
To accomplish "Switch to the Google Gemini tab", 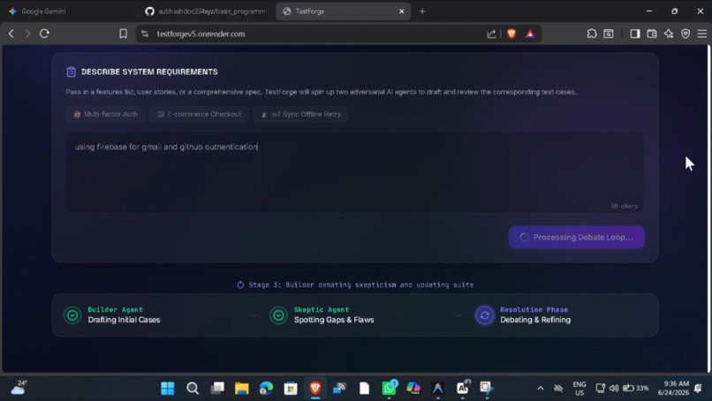I will (68, 11).
